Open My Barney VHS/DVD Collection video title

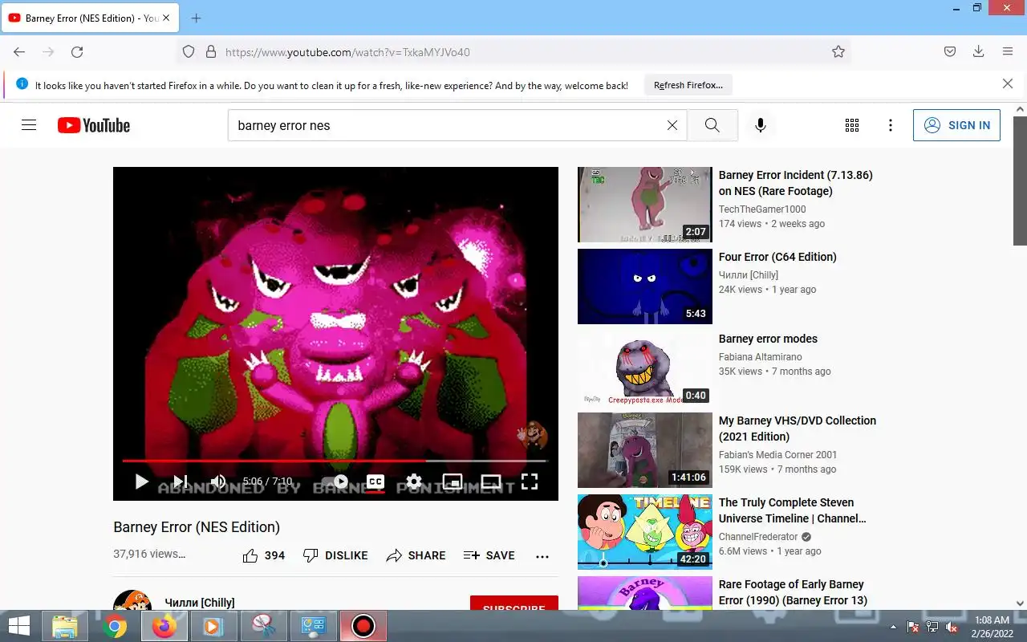[x=798, y=429]
